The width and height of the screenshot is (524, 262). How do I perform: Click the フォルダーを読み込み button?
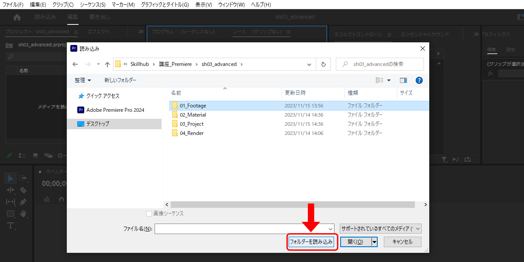(x=311, y=242)
